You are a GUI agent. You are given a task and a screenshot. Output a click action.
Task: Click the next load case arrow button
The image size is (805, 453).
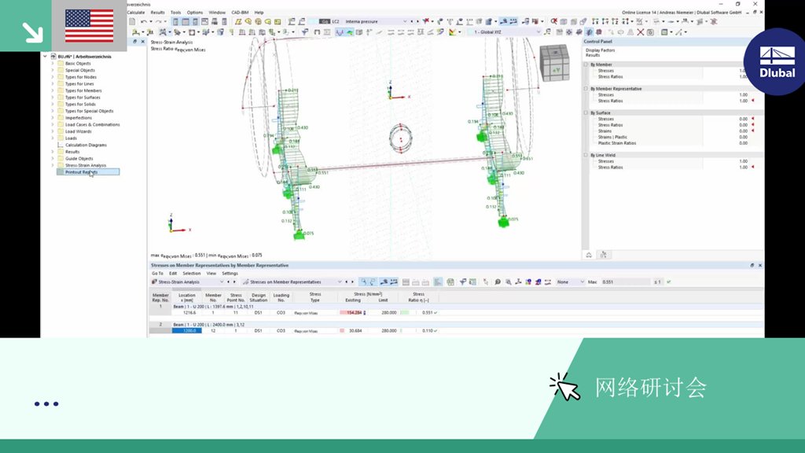(417, 21)
